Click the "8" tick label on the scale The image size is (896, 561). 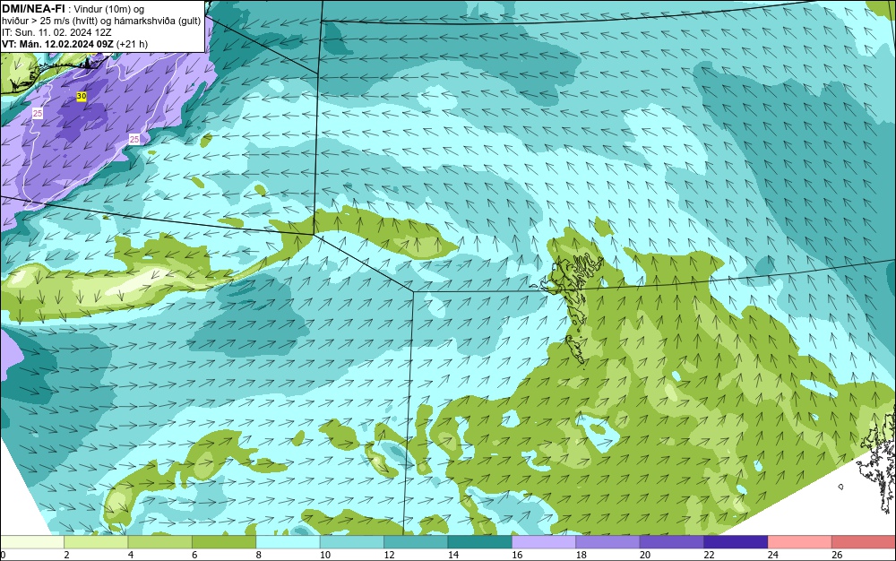(x=259, y=555)
